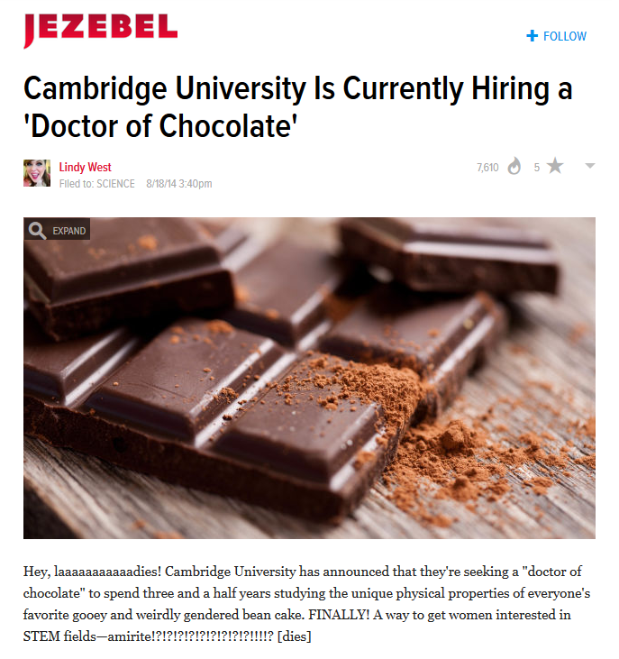Screen dimensions: 619x659
Task: Click the 8/18/14 3:40pm timestamp
Action: (x=178, y=184)
